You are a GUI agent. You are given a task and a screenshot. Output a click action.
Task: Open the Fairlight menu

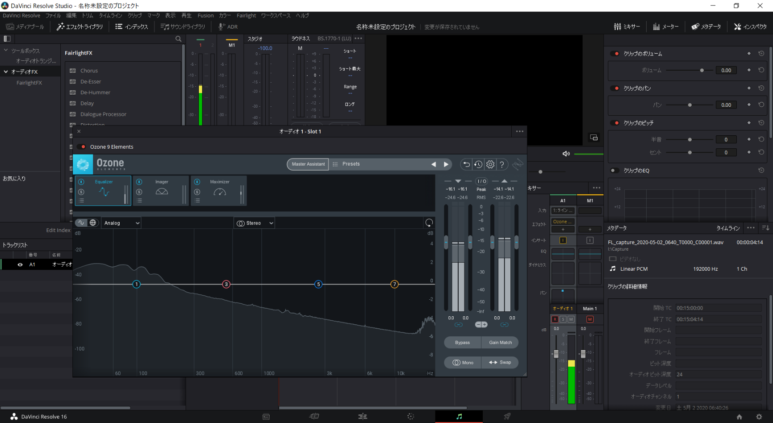pos(246,15)
